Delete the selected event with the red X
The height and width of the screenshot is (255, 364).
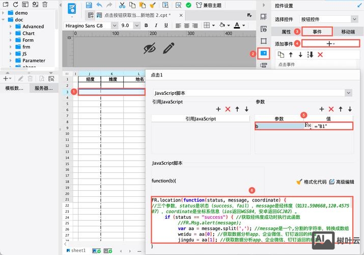tap(320, 55)
